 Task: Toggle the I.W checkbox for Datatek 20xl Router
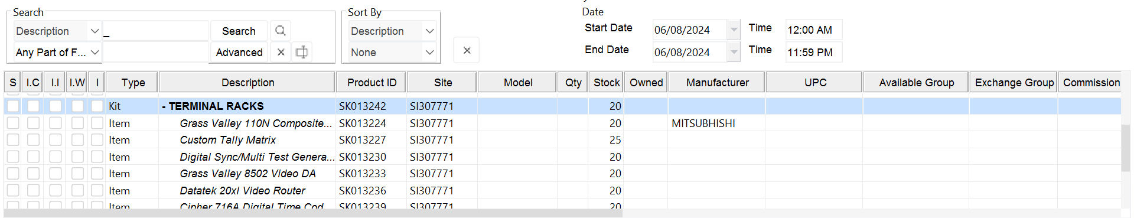click(77, 190)
